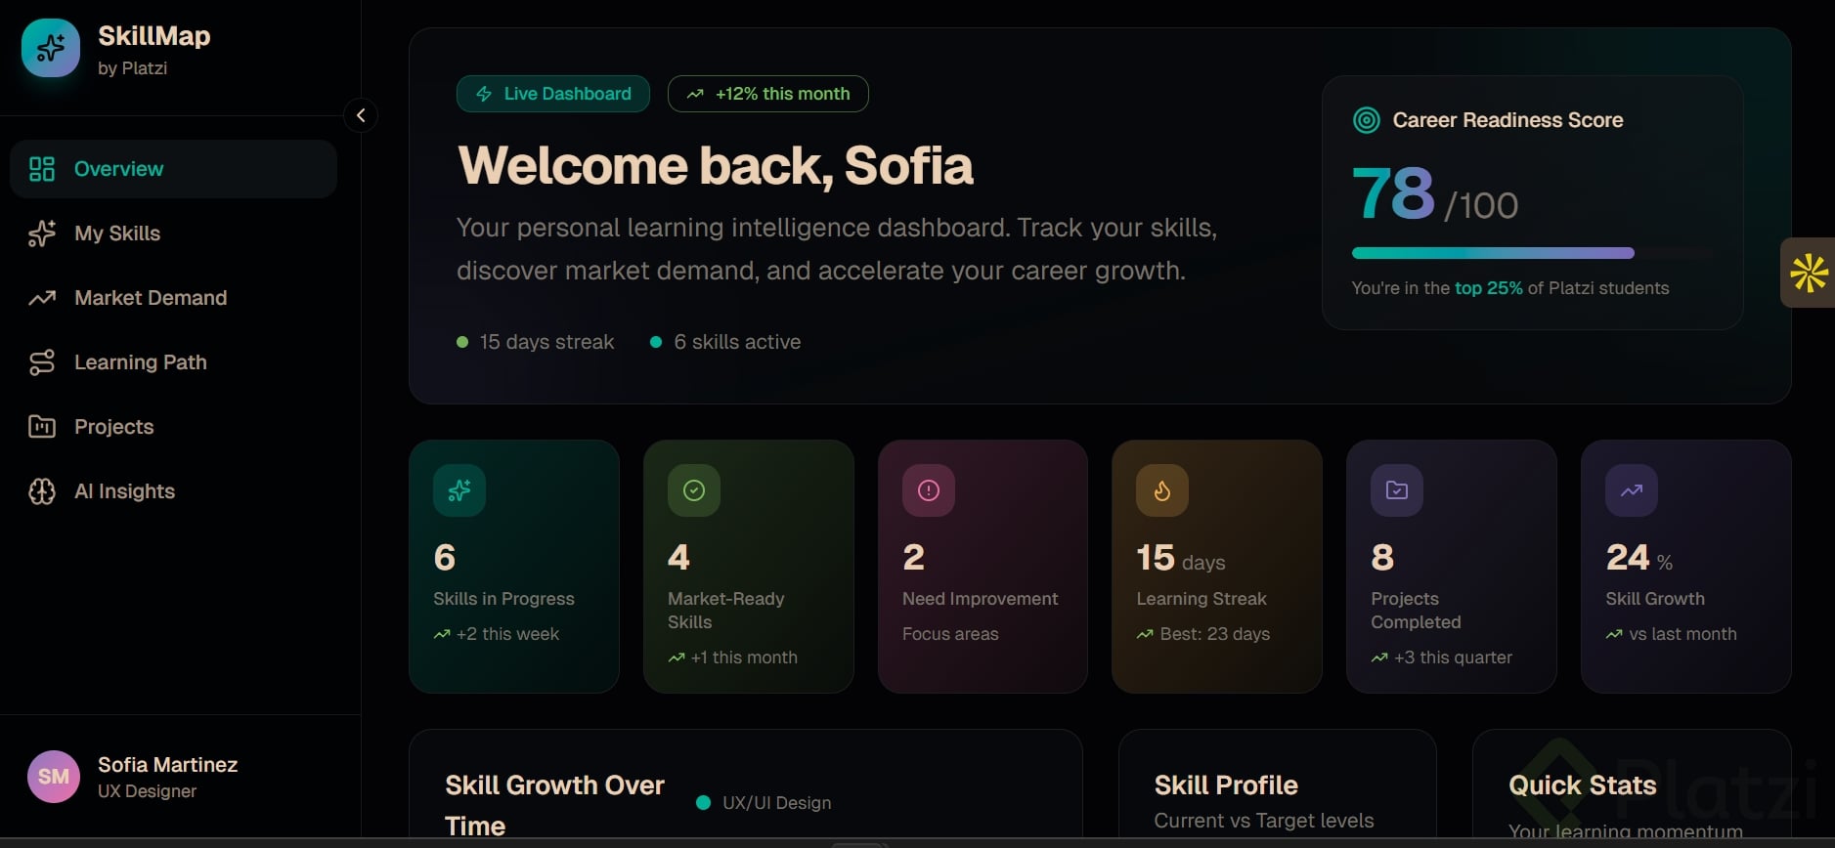Click the SkillMap sparkle logo icon
This screenshot has width=1835, height=848.
pos(51,48)
